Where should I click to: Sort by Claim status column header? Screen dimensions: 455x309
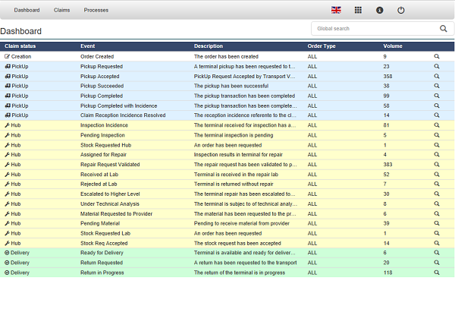click(21, 46)
